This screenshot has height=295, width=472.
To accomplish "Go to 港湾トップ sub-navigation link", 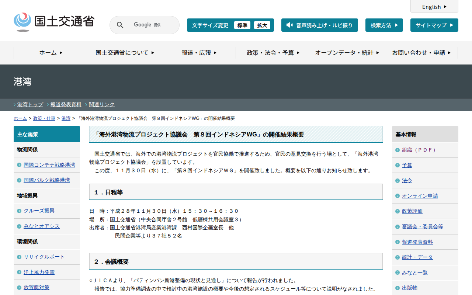I will (x=30, y=104).
